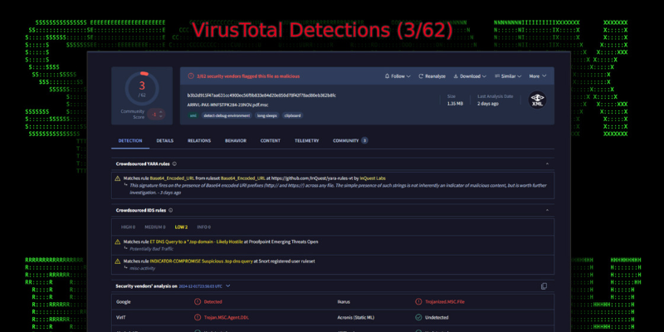Screen dimensions: 664x332
Task: Click the xml tag chip
Action: pyautogui.click(x=193, y=115)
